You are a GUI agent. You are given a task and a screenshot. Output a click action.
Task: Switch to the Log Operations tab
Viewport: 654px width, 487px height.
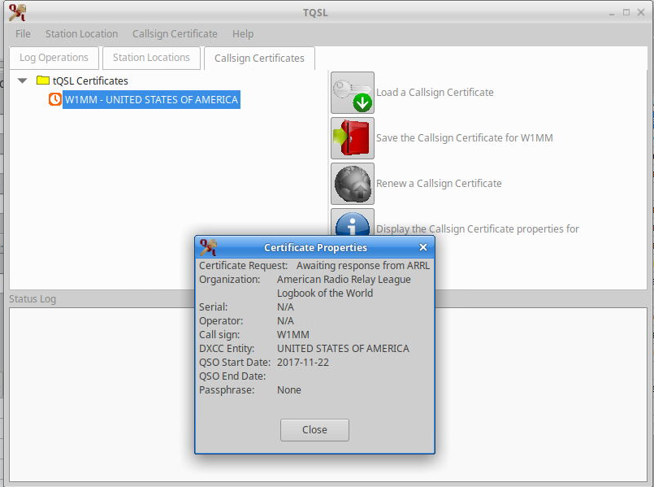tap(54, 58)
